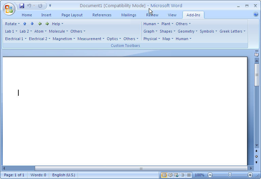The image size is (261, 179).
Task: Click Page: 1 of 1 status indicator
Action: [14, 175]
